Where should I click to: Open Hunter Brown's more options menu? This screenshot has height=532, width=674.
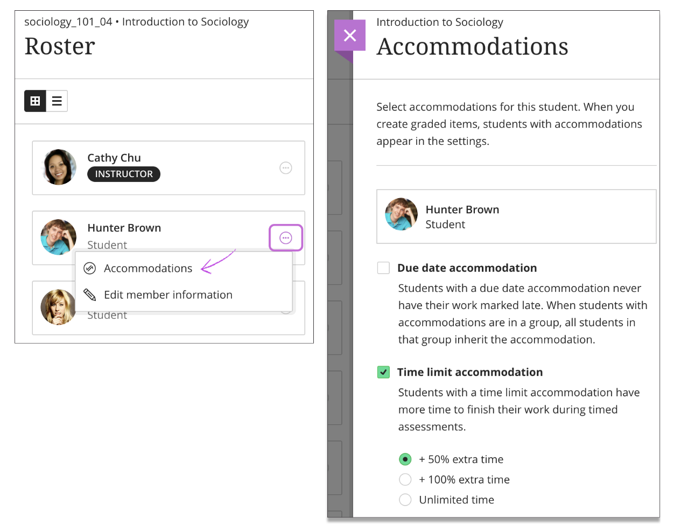tap(286, 238)
